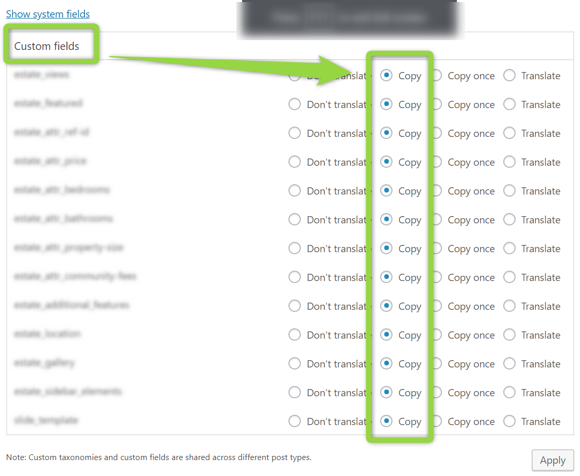Set estate_featured to Don't translate
The width and height of the screenshot is (580, 476).
point(295,104)
